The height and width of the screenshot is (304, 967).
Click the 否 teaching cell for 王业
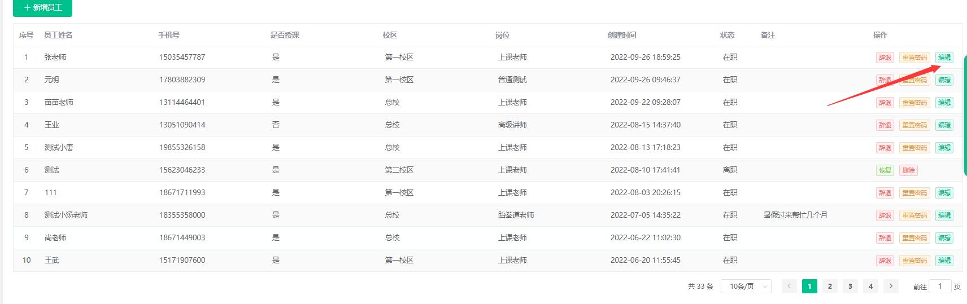point(276,125)
